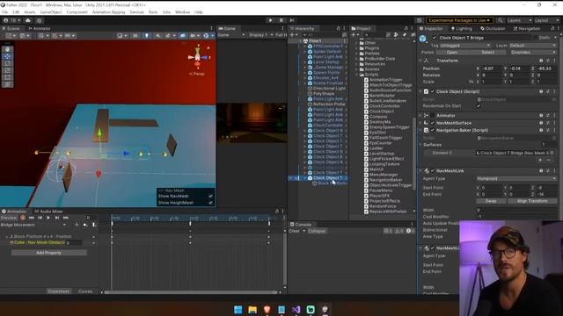
Task: Open the Lighting tab
Action: pyautogui.click(x=461, y=28)
